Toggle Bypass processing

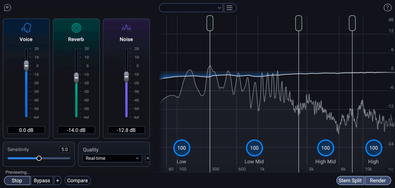click(x=42, y=181)
